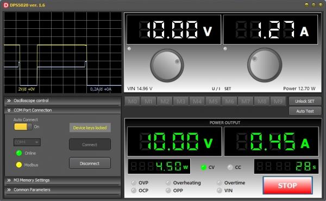The image size is (326, 201).
Task: Click the yellow Modbus status LED
Action: click(19, 165)
